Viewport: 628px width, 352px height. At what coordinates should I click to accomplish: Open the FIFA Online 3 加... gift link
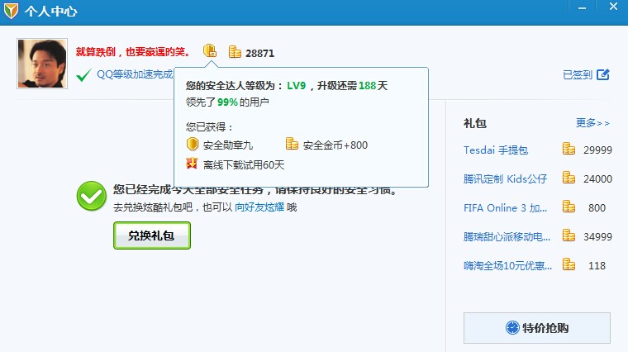505,208
